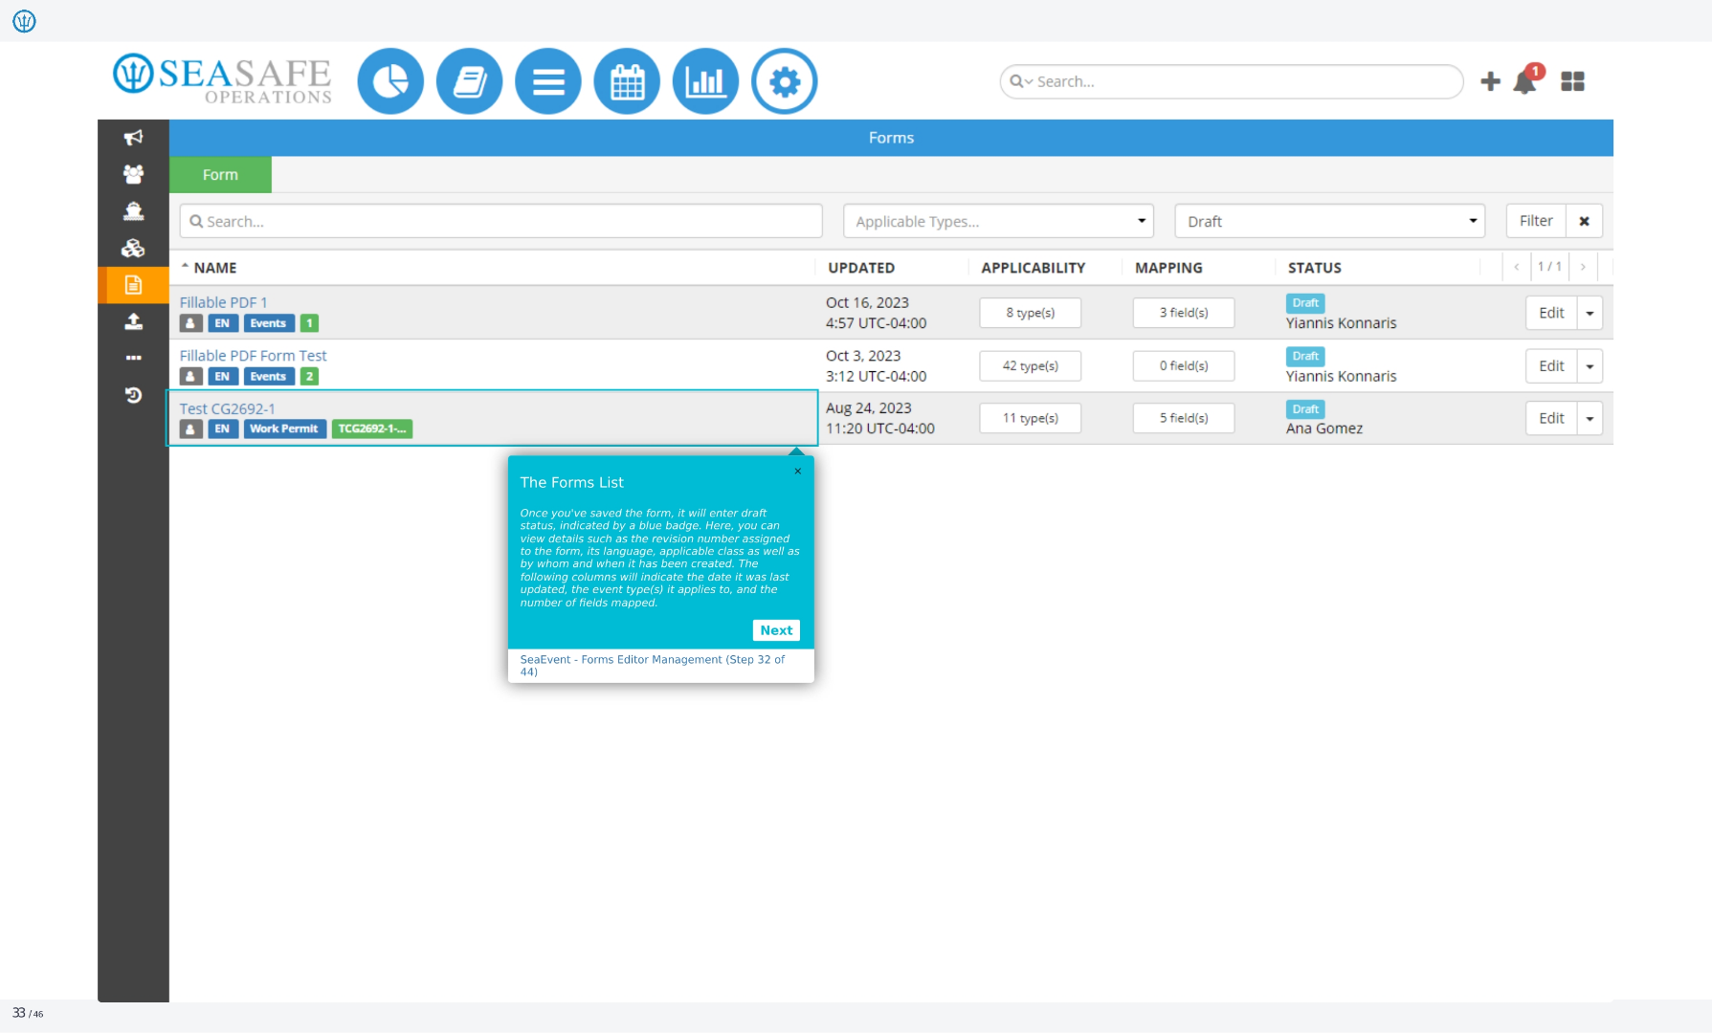Click Edit for Test CG2692-1
Image resolution: width=1712 pixels, height=1033 pixels.
click(x=1551, y=418)
